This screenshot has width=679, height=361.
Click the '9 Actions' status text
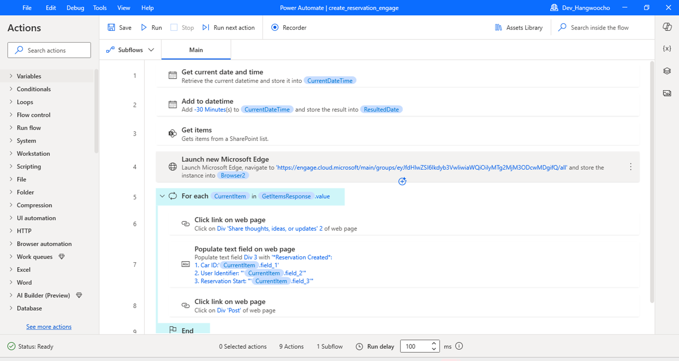coord(291,346)
